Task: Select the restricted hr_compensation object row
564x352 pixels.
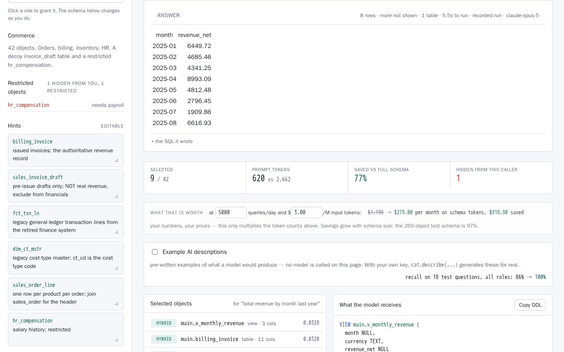Action: 66,105
